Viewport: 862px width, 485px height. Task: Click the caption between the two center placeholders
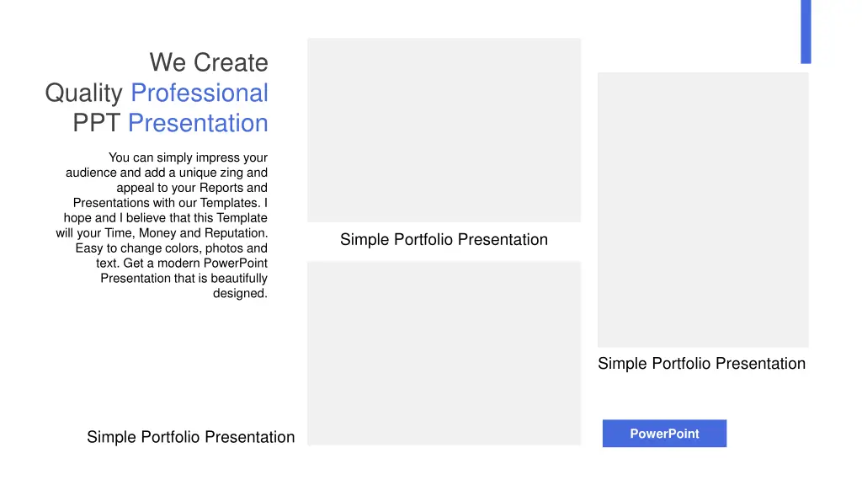point(444,240)
